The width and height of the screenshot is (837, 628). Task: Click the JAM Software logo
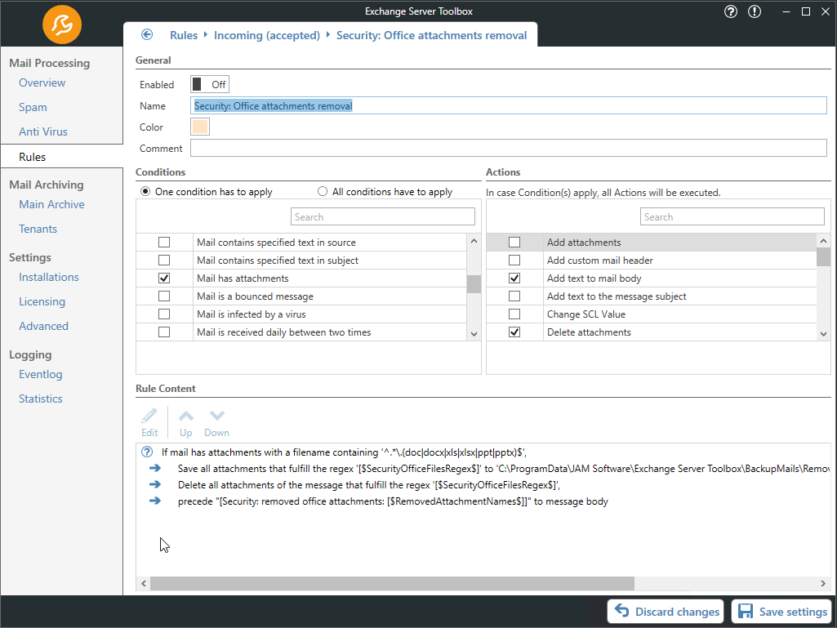point(61,26)
